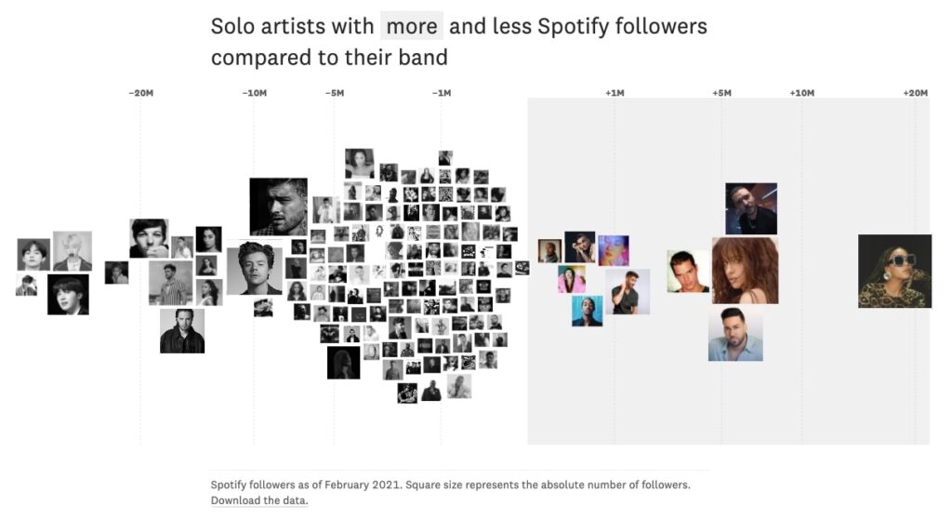Click the −1M axis marker label
Screen dimensions: 952x519
442,93
